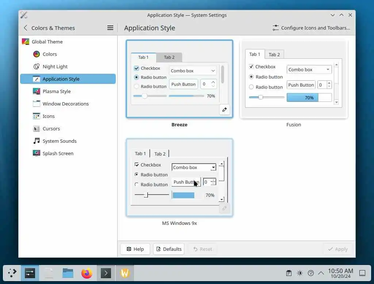
Task: Open brightness tray icon
Action: point(300,273)
